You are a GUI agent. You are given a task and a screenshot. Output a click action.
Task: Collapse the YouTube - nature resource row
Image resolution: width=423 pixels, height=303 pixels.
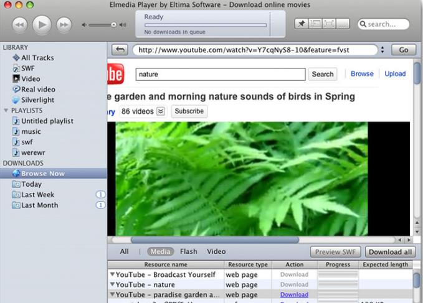(112, 284)
